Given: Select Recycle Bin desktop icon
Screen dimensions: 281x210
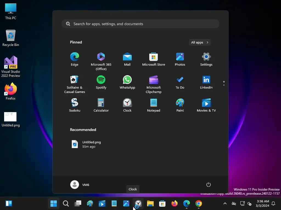Looking at the screenshot, I should [x=11, y=38].
